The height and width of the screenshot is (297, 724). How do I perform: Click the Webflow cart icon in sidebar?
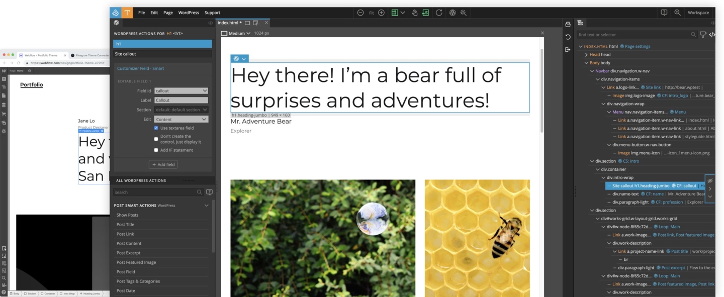(4, 114)
